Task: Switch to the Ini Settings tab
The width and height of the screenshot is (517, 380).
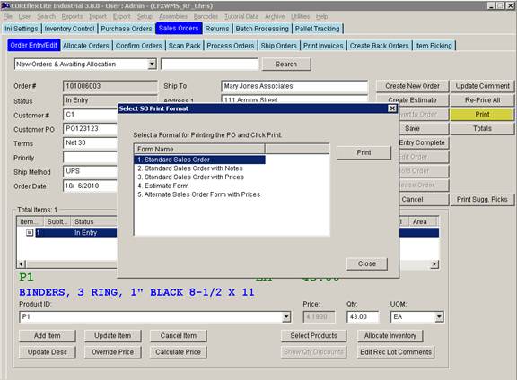Action: (22, 29)
